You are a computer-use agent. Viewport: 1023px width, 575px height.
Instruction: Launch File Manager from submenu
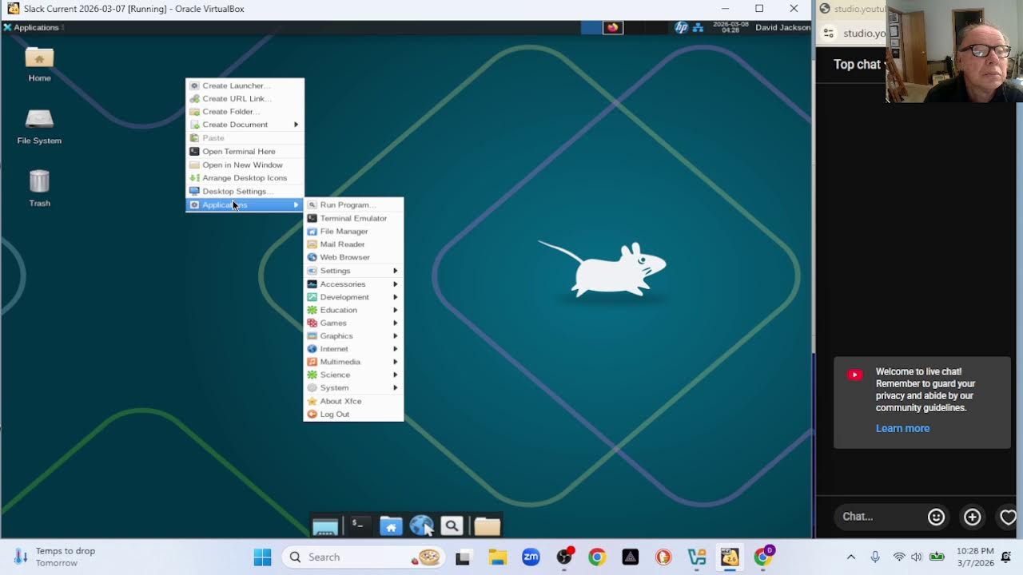[x=353, y=231]
